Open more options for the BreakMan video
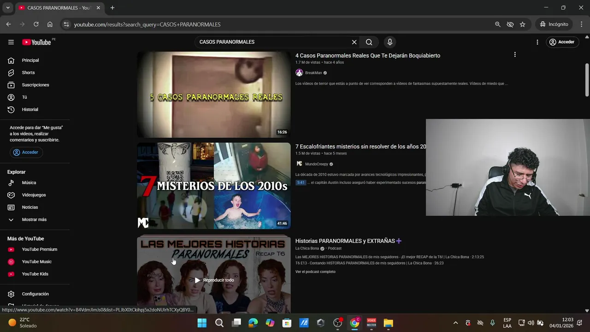This screenshot has width=590, height=332. click(x=515, y=54)
